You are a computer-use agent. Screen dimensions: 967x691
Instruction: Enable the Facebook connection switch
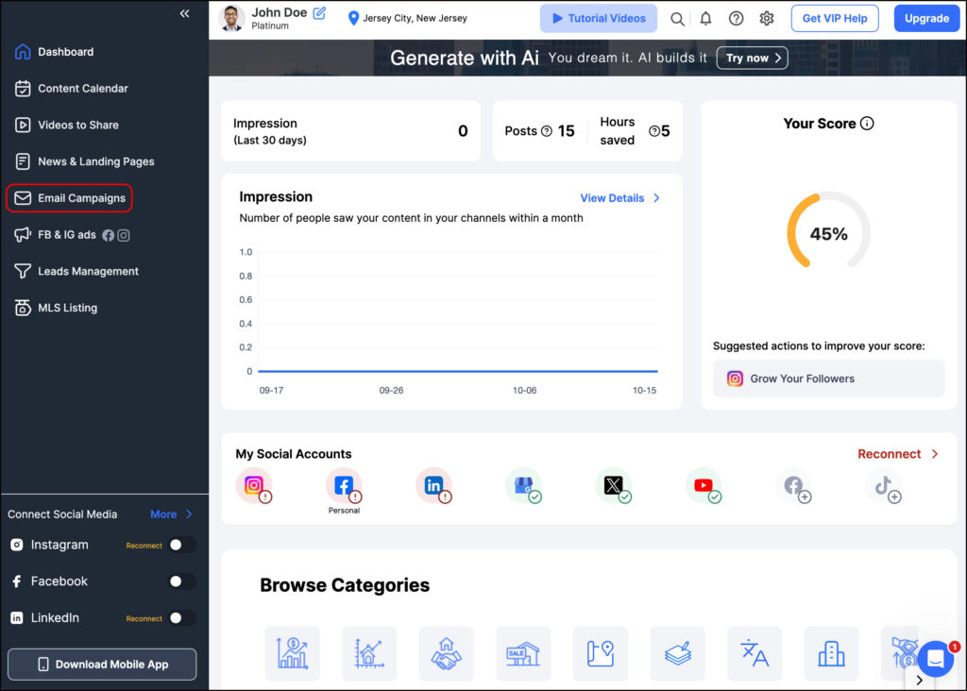click(x=181, y=581)
